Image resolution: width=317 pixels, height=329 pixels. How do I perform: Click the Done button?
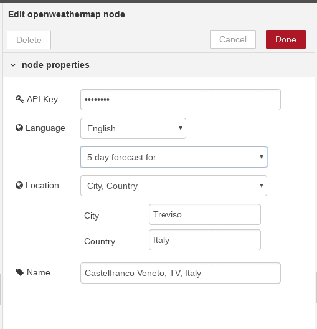click(x=286, y=39)
